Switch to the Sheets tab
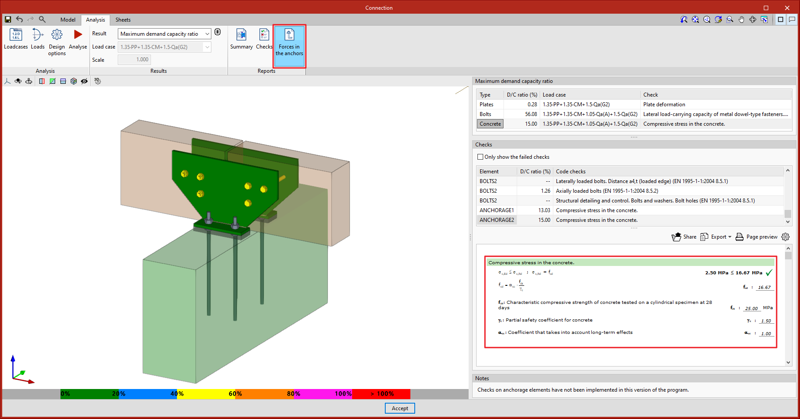 coord(123,19)
